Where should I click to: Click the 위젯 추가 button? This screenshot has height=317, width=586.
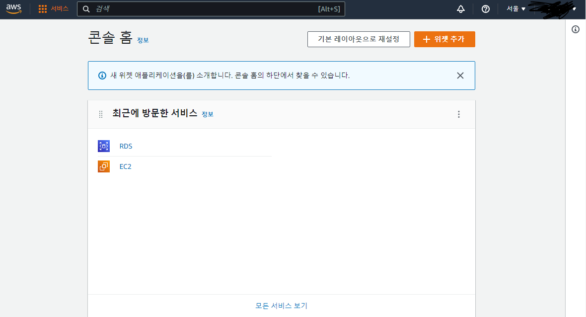444,39
